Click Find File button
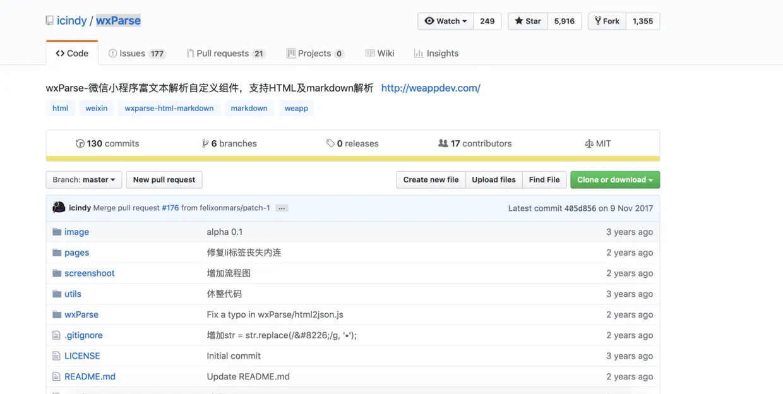Image resolution: width=783 pixels, height=394 pixels. (544, 180)
